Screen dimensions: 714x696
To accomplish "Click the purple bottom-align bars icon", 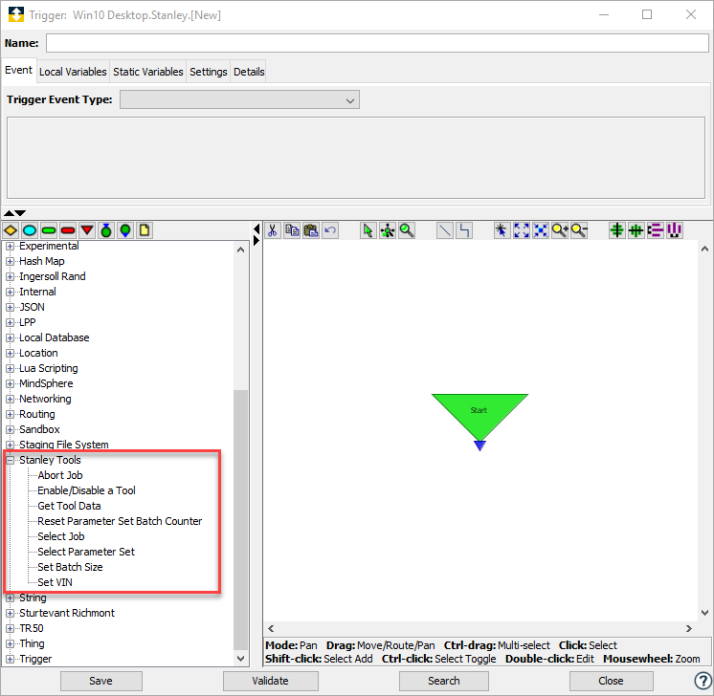I will tap(675, 230).
